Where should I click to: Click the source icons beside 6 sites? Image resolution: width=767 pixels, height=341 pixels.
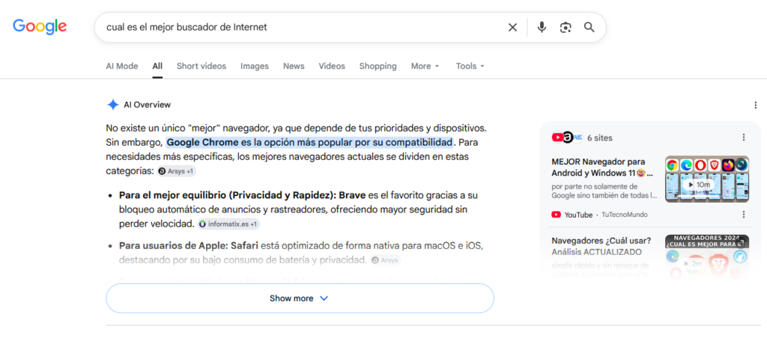click(x=568, y=138)
